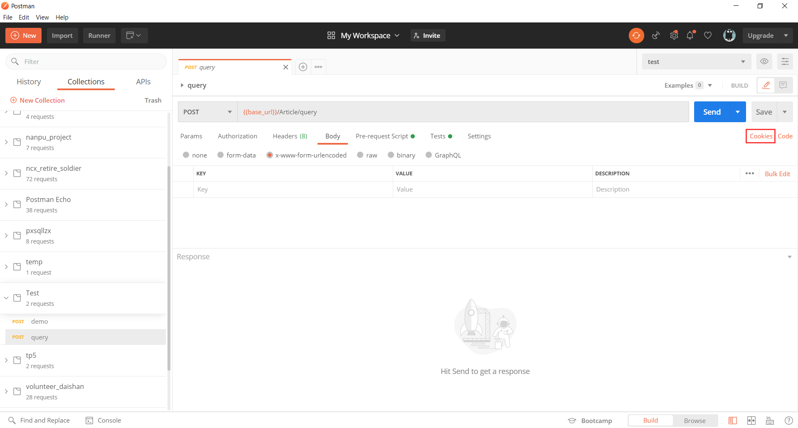
Task: Open the Runner
Action: [x=99, y=36]
